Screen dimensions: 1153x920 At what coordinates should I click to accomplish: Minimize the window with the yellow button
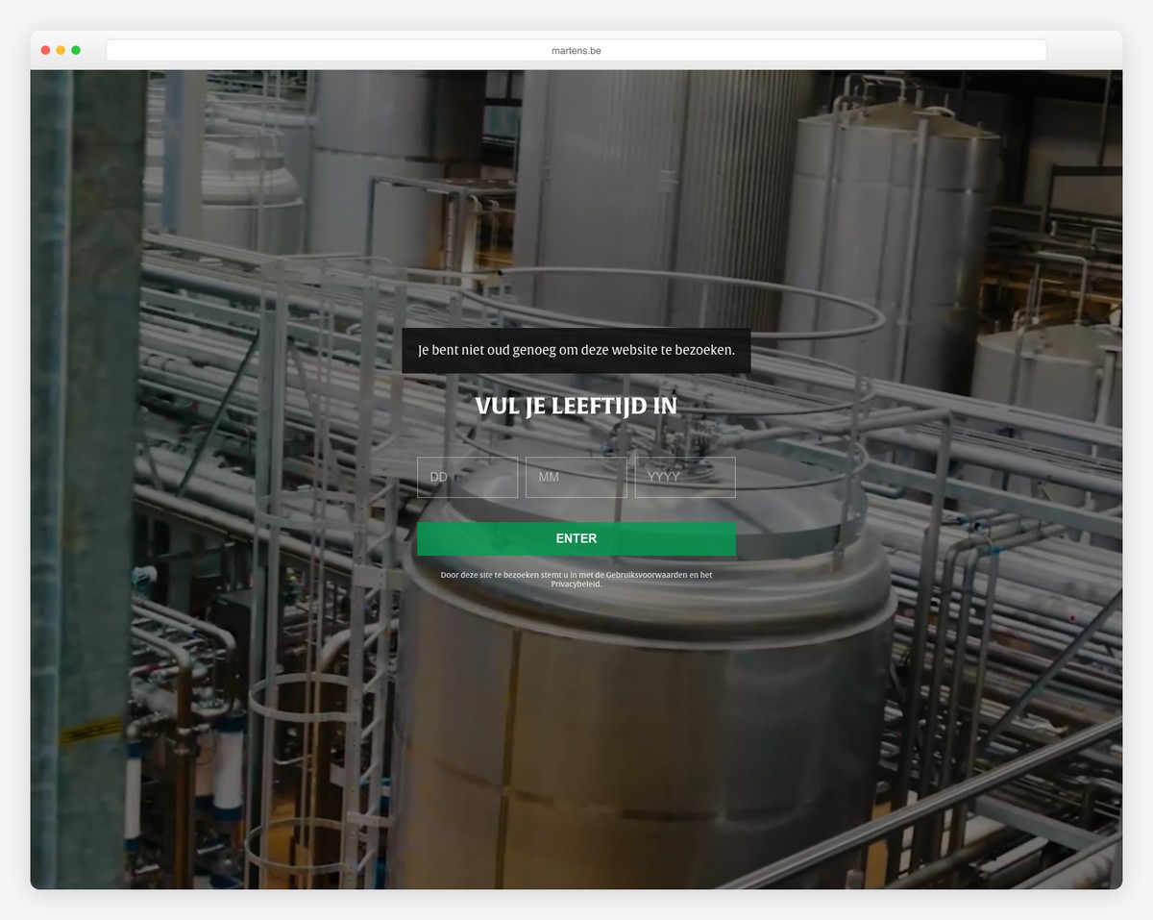(x=61, y=50)
